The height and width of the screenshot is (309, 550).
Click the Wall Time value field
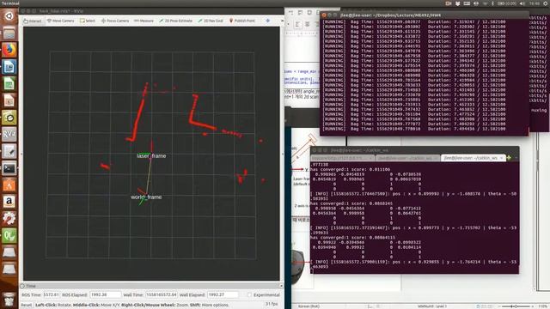coord(162,295)
